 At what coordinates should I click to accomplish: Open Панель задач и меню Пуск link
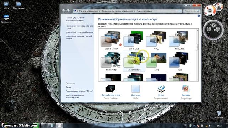point(79,91)
